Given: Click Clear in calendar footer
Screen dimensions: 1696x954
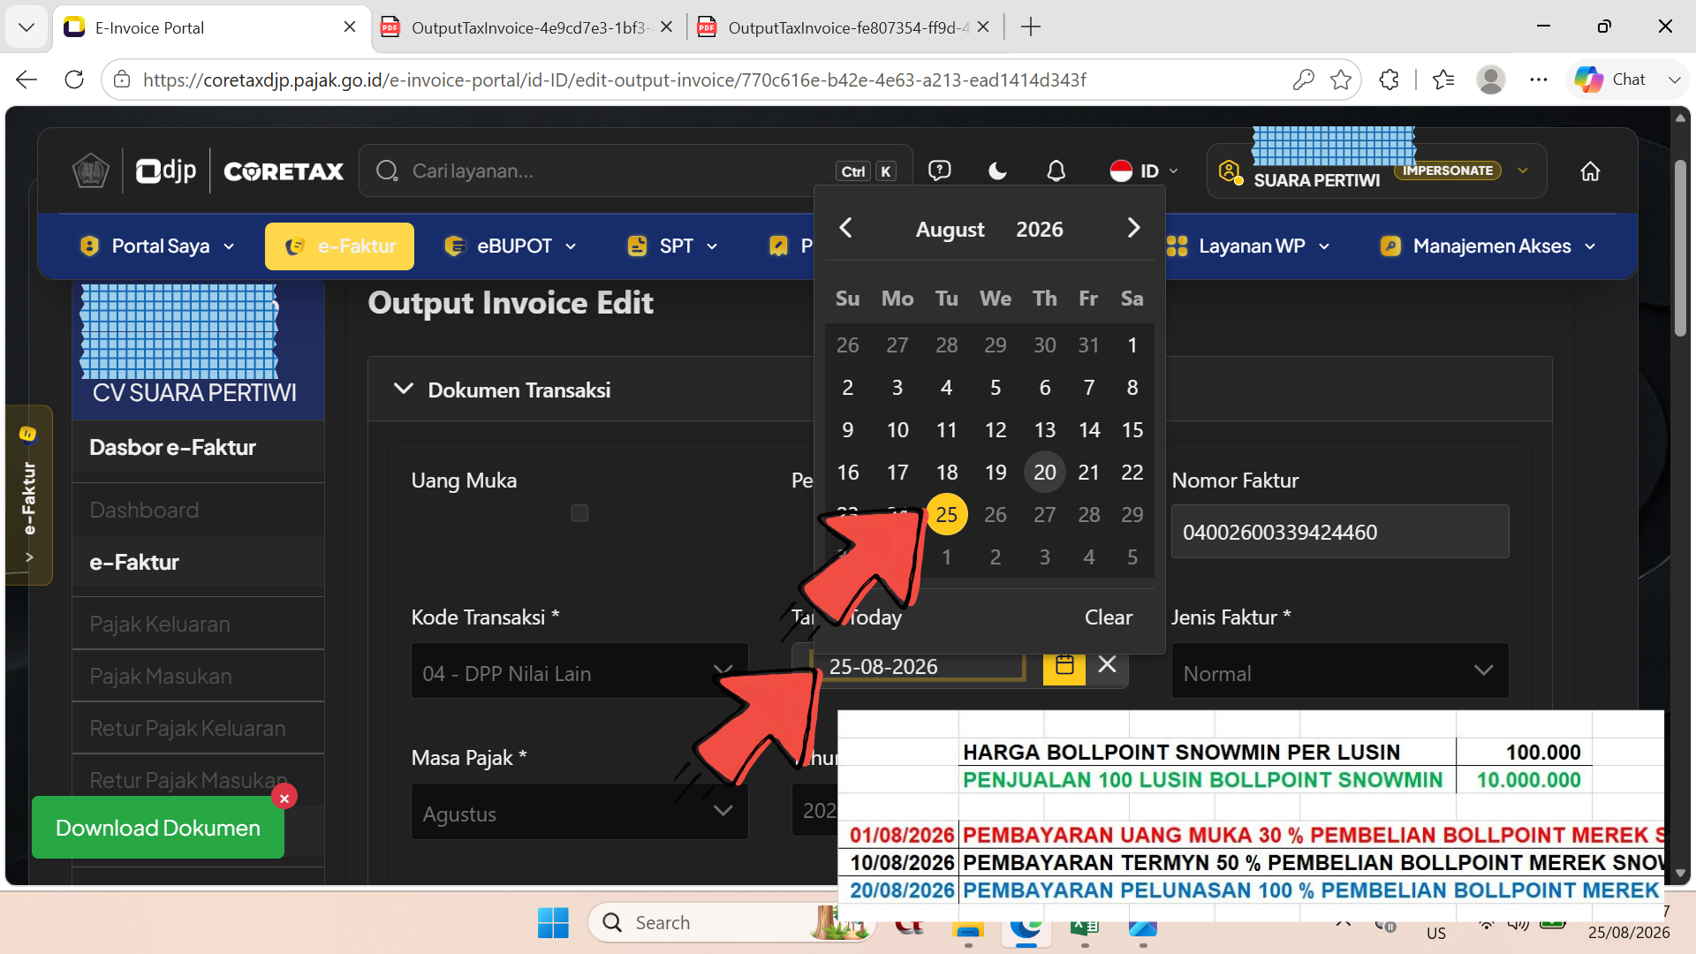Looking at the screenshot, I should point(1109,617).
